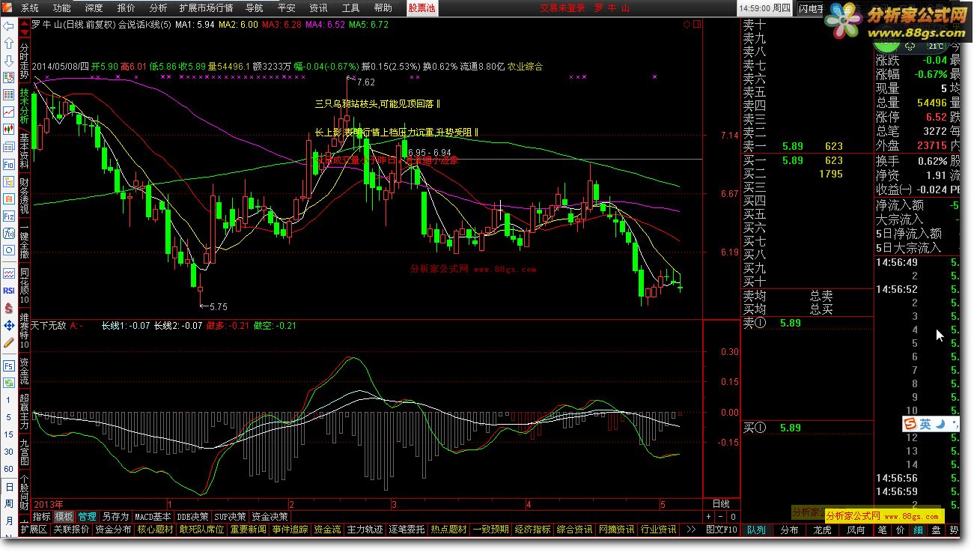Select the 分布 tab in the right panel
Screen dimensions: 974x552
tap(789, 530)
